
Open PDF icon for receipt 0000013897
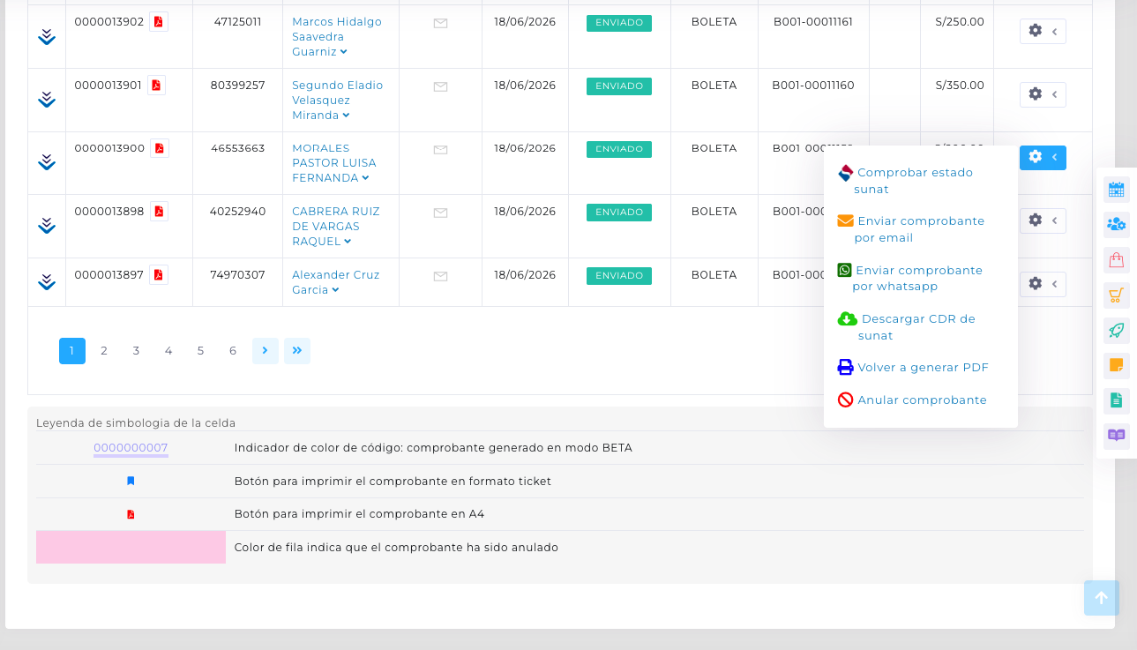(x=159, y=275)
